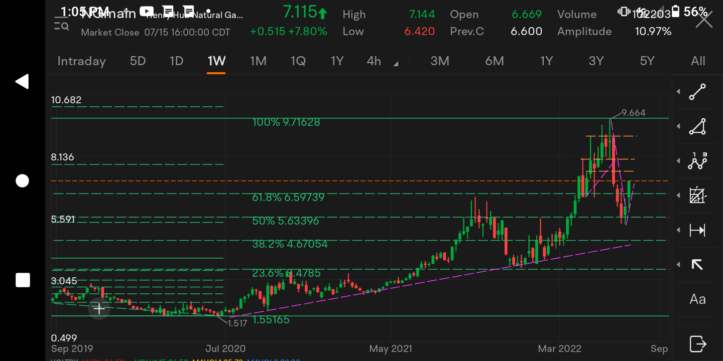Select the horizontal measure range tool
723x361 pixels.
pos(697,230)
